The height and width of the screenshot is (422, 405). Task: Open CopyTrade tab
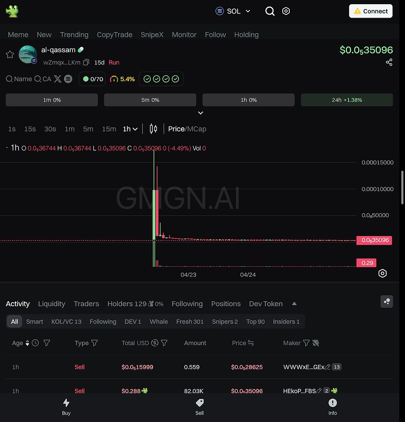coord(114,35)
